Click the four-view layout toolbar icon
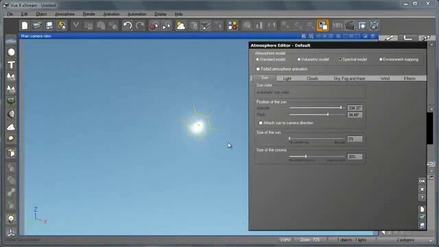This screenshot has width=439, height=247. pyautogui.click(x=362, y=26)
